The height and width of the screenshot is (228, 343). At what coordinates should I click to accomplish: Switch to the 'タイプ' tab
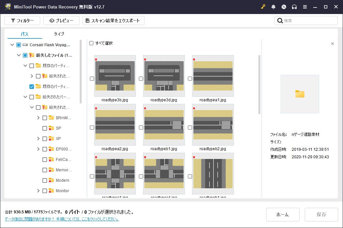click(x=59, y=34)
